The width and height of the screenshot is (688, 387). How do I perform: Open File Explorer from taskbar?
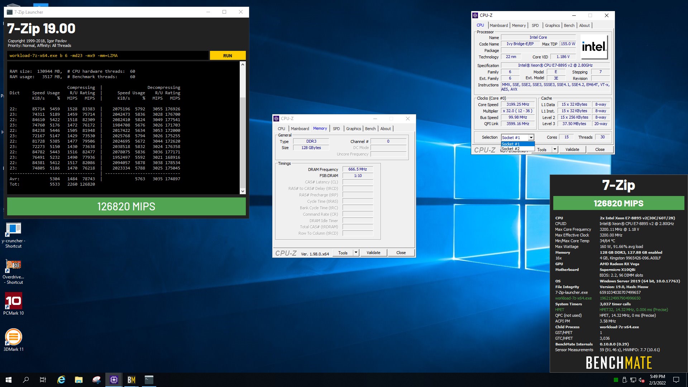79,380
